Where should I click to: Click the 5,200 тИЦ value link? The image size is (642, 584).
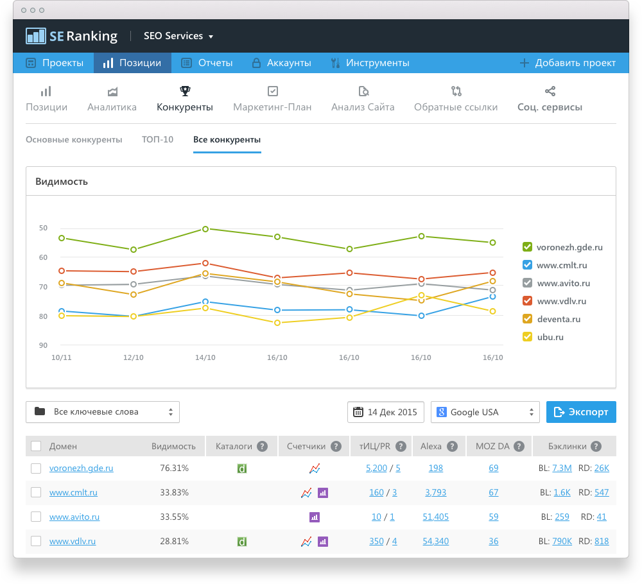tap(376, 468)
